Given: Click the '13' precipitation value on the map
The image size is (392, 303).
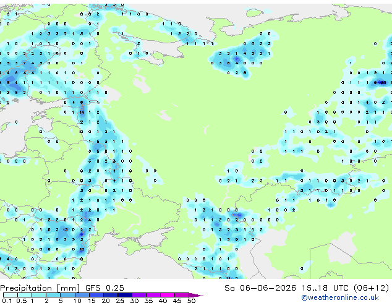Looking at the screenshot, I should tap(66, 230).
